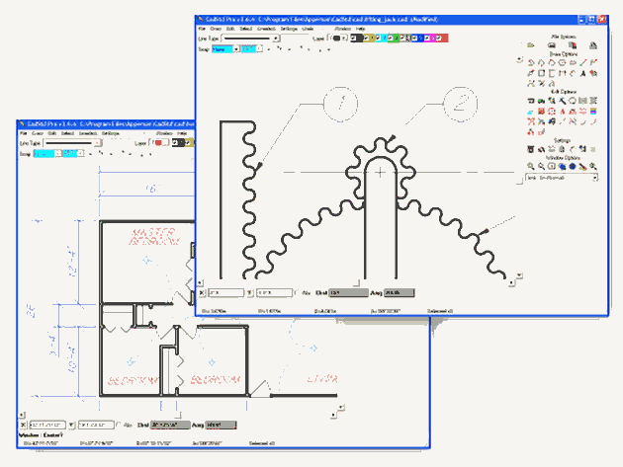Image resolution: width=623 pixels, height=467 pixels.
Task: Select the rectangle draw tool icon
Action: (x=542, y=73)
